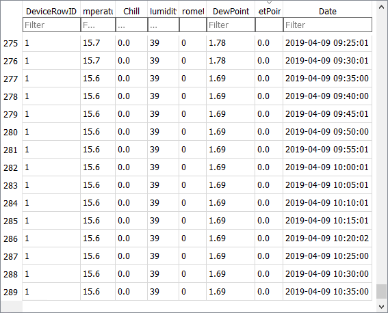Click the Chill column filter field

point(131,25)
